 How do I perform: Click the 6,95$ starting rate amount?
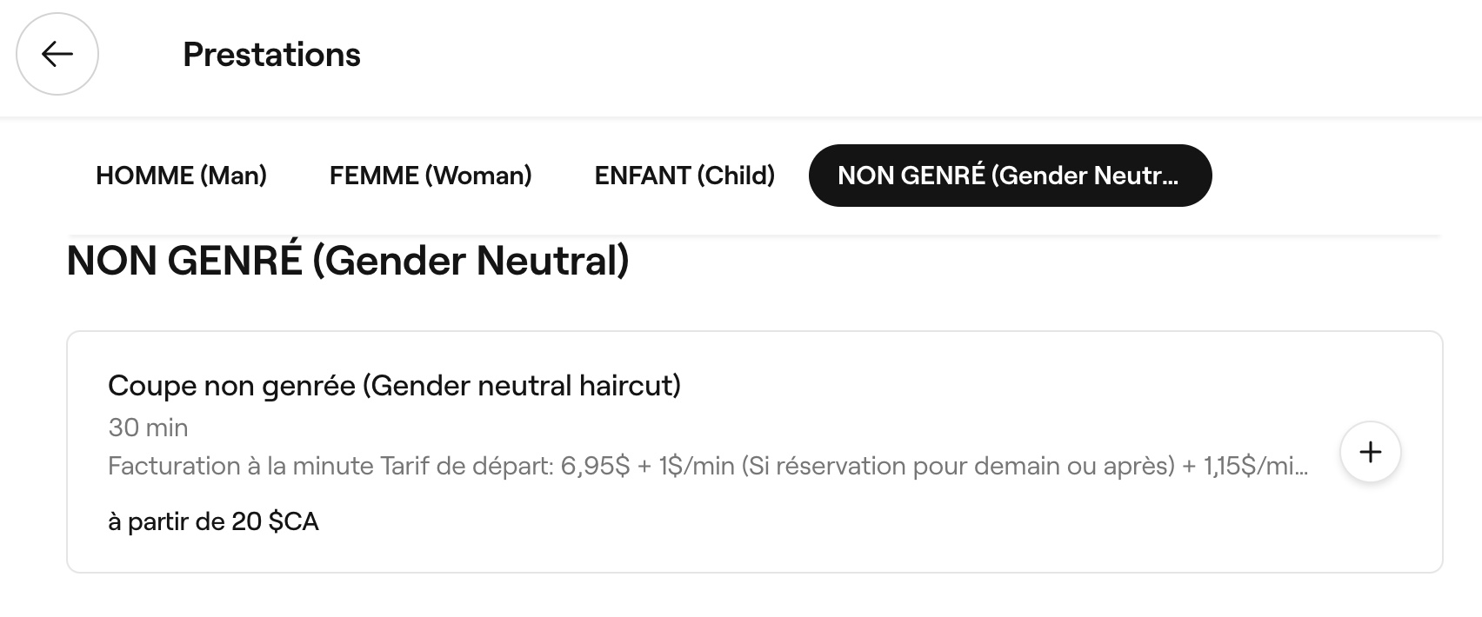[x=595, y=467]
